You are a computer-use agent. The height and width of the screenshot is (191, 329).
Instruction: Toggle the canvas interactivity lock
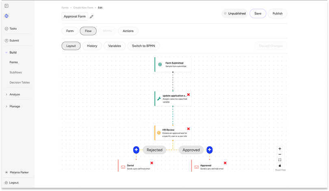tap(280, 165)
